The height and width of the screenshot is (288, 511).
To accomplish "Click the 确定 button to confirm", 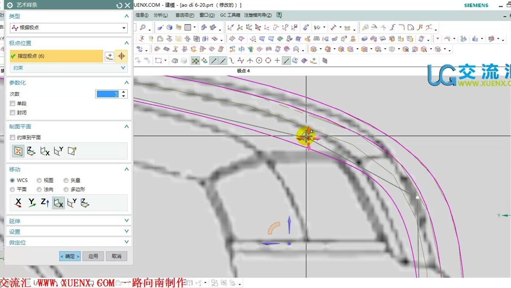I will tap(70, 256).
